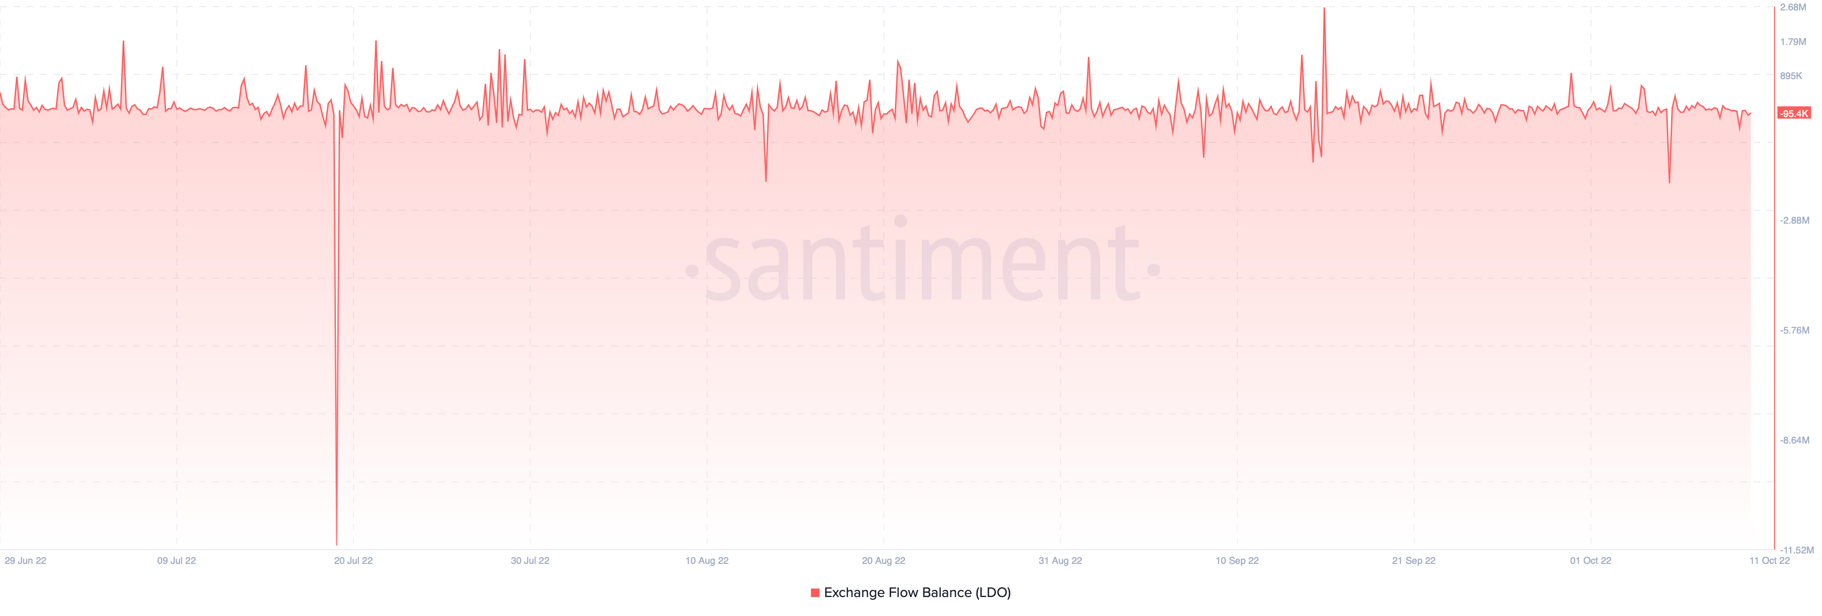Click the -5.76M y-axis label

point(1794,330)
